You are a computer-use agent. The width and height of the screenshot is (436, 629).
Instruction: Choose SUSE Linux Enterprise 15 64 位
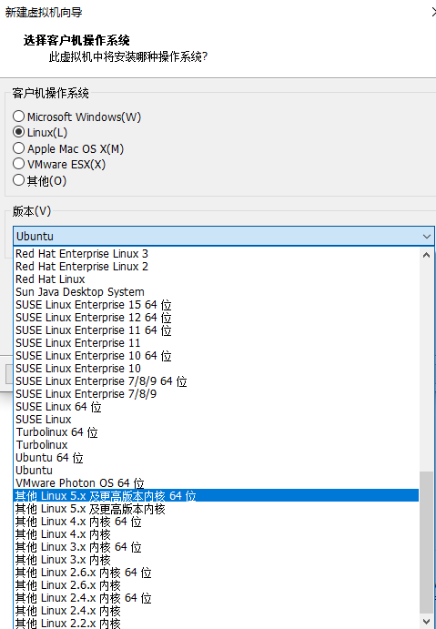point(216,305)
